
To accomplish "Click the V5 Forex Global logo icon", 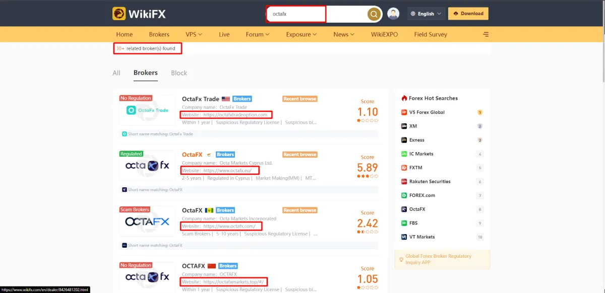I will [x=404, y=112].
